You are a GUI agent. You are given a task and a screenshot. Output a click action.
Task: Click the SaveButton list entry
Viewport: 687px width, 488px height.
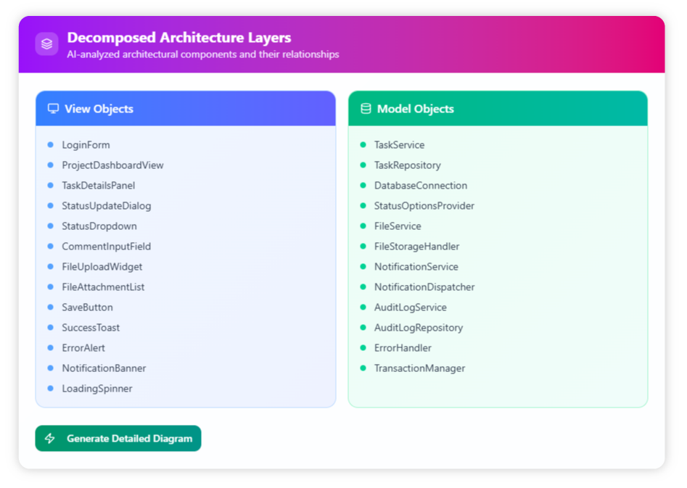click(x=87, y=307)
